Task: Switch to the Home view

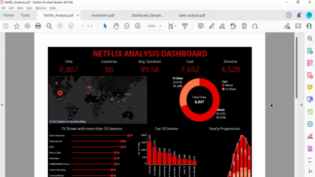Action: (8, 15)
